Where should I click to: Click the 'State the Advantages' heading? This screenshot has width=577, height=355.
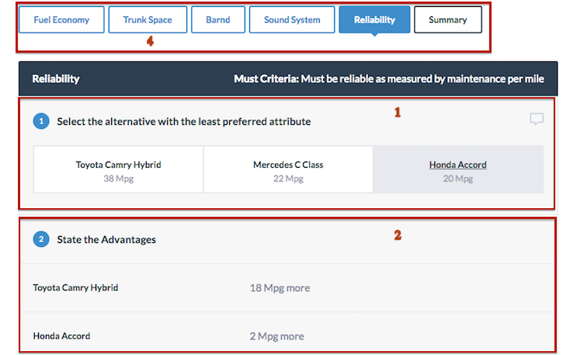coord(106,240)
